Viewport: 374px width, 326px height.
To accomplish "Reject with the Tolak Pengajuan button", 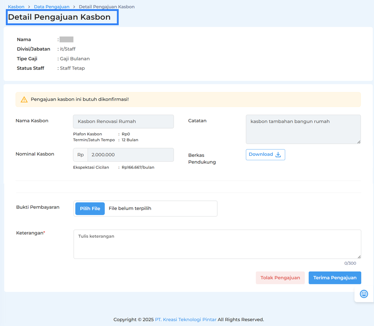I will coord(280,278).
